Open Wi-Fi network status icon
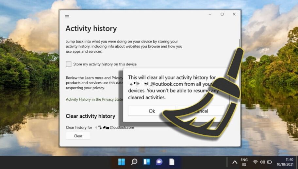The image size is (298, 169). pos(255,162)
